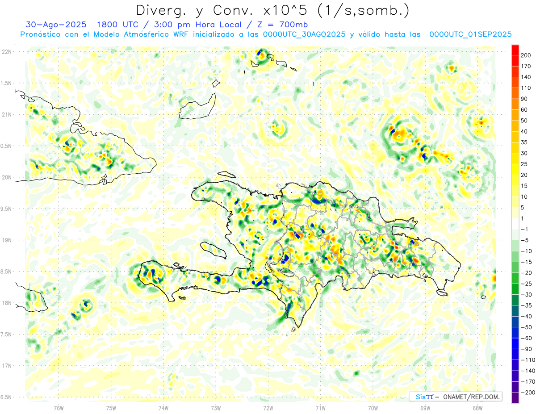
Task: Click the '200' color scale label
Action: point(526,55)
